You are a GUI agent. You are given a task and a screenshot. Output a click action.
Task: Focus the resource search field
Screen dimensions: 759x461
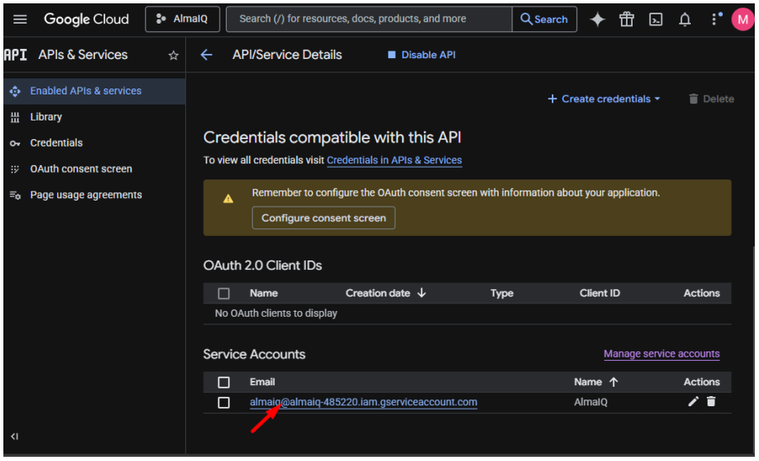369,19
